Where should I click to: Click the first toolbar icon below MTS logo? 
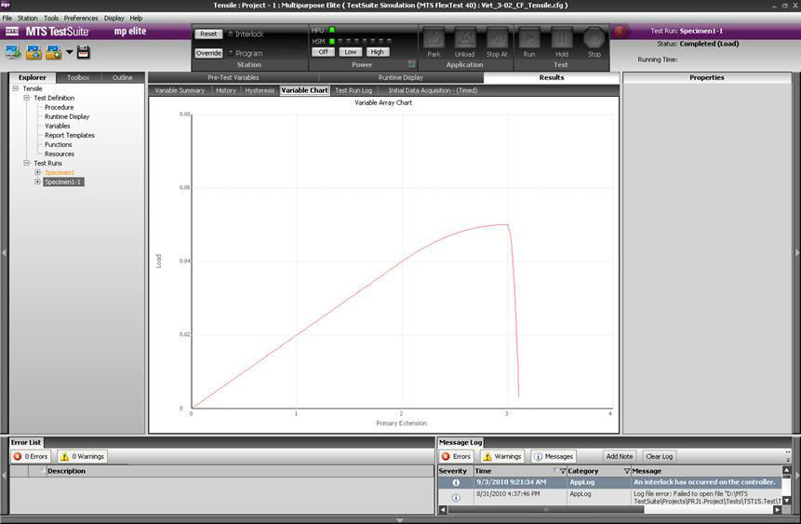[x=13, y=52]
